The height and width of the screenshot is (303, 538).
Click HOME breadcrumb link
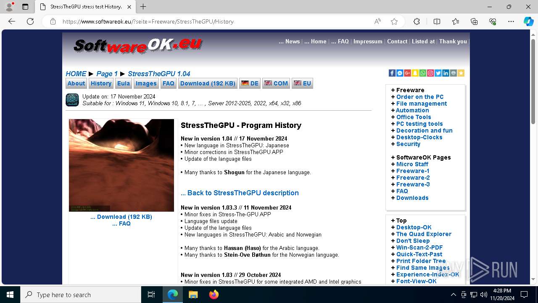pos(76,74)
